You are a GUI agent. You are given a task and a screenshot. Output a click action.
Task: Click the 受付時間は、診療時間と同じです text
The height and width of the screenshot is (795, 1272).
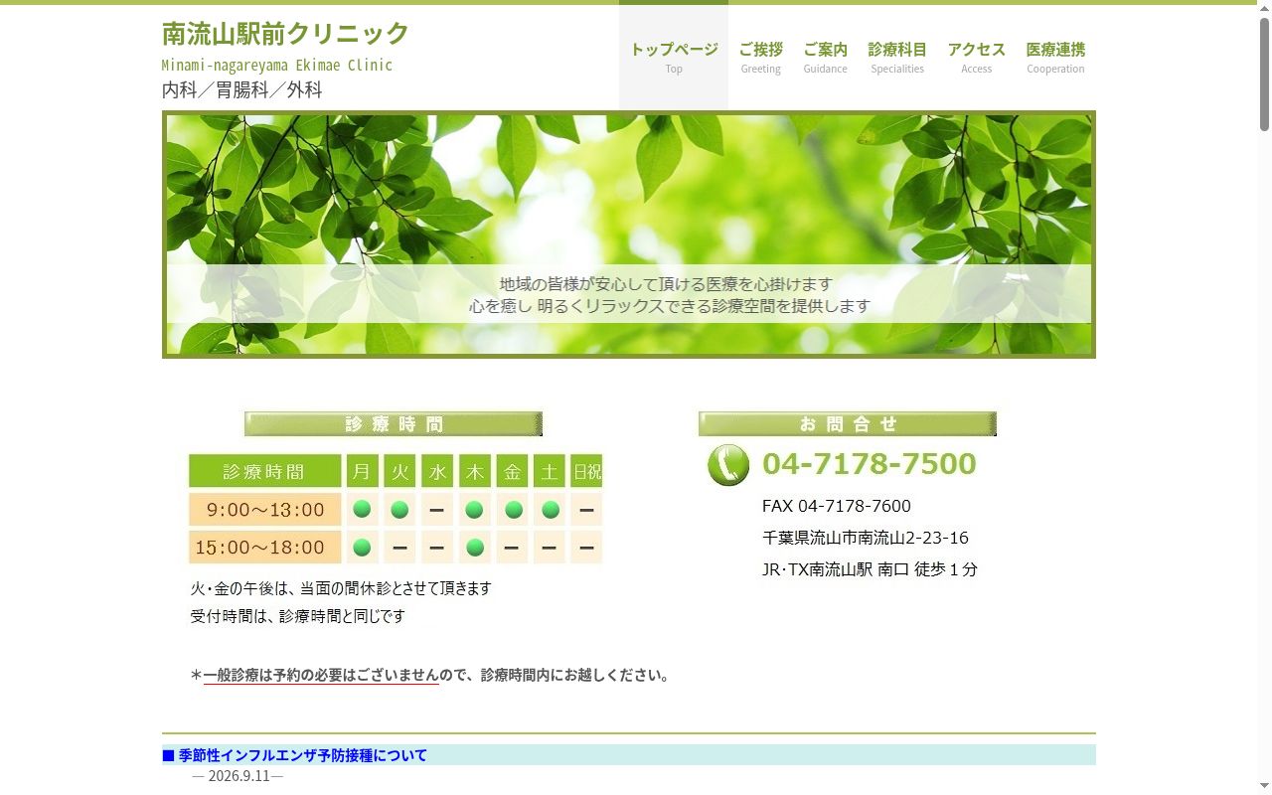pyautogui.click(x=298, y=616)
